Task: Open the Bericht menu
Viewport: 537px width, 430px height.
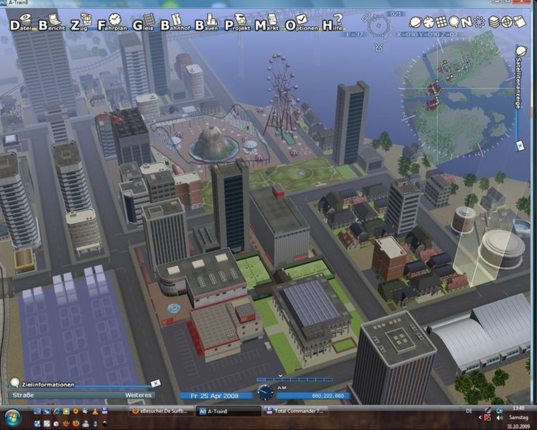Action: (52, 23)
